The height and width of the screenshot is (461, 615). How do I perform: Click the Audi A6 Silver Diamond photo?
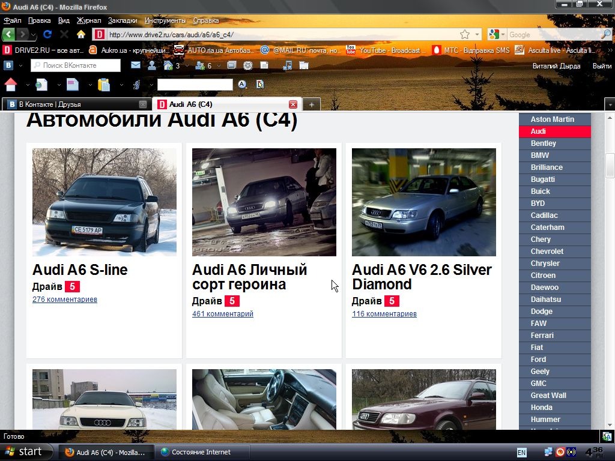tap(423, 202)
